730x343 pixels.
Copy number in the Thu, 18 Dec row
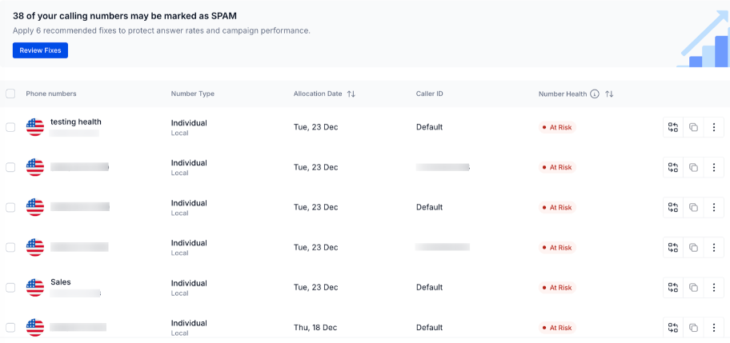[x=693, y=328]
